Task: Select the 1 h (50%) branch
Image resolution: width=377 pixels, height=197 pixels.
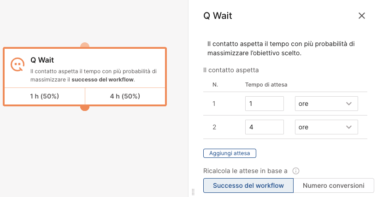Action: click(x=45, y=96)
